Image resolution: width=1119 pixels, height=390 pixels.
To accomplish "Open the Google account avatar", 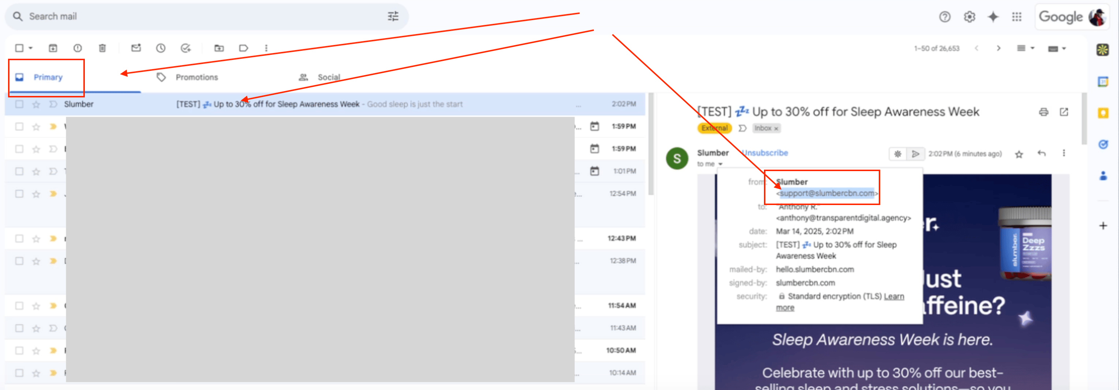I will (1097, 17).
